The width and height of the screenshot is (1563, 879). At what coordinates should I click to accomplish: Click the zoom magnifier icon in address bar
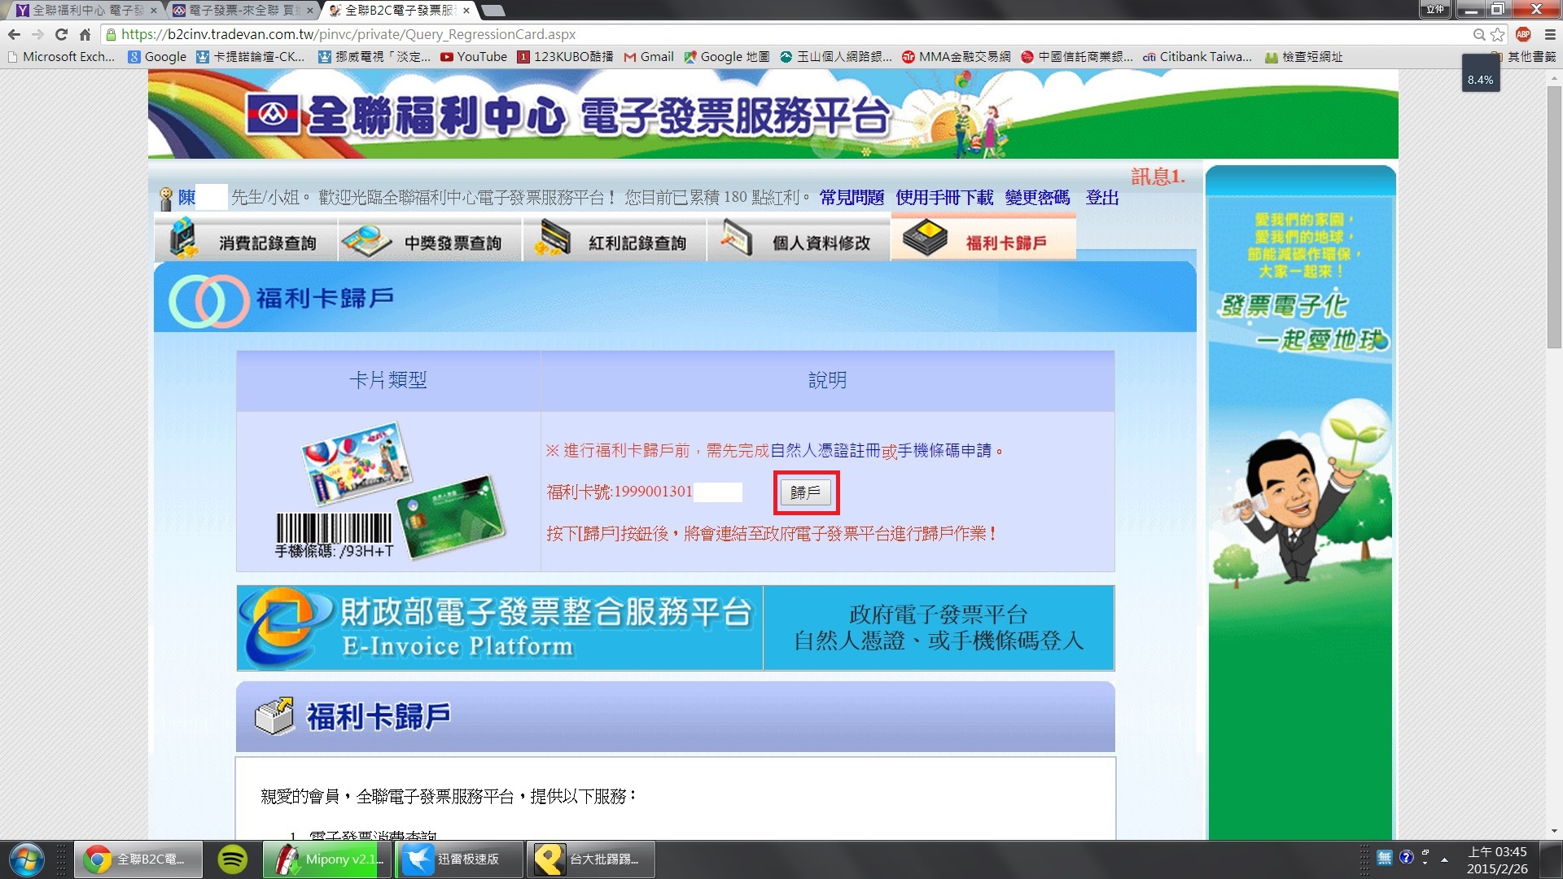tap(1479, 34)
